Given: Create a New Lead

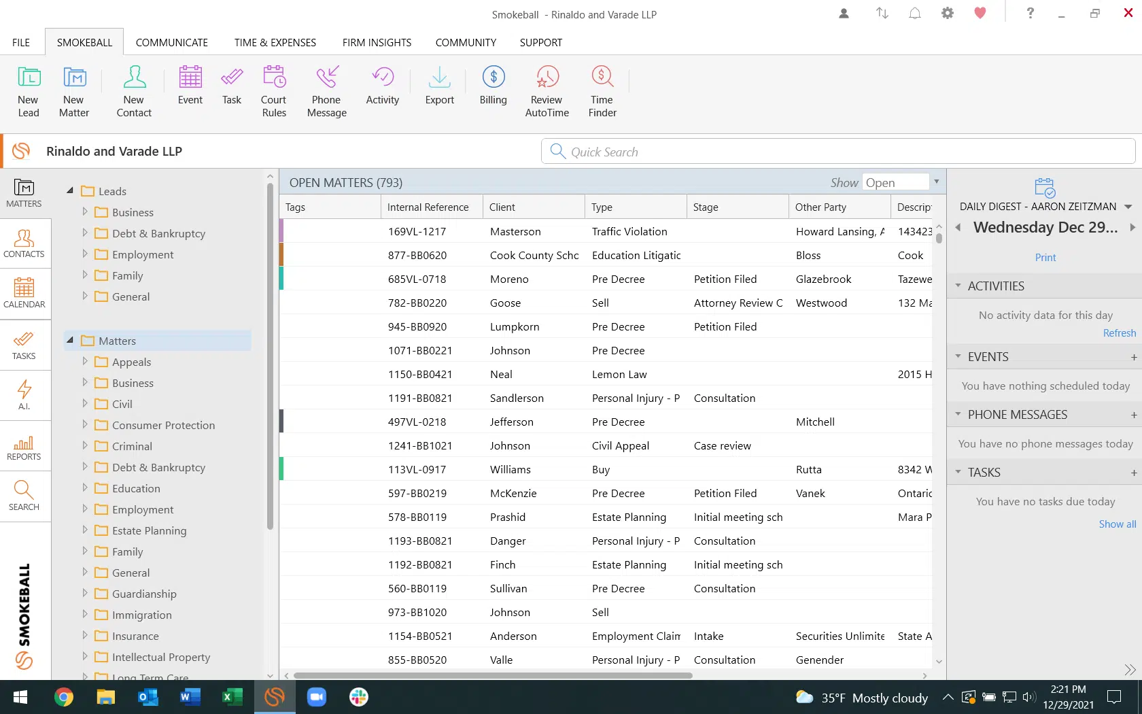Looking at the screenshot, I should coord(28,90).
